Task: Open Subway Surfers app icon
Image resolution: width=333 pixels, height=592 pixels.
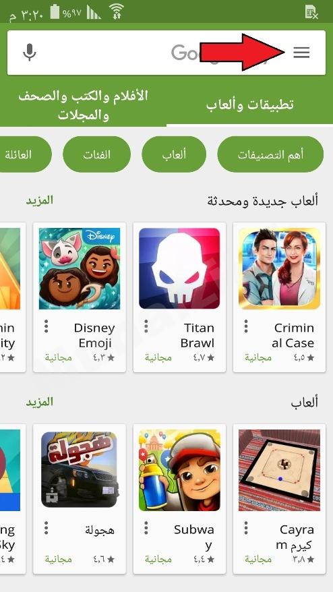Action: click(179, 470)
